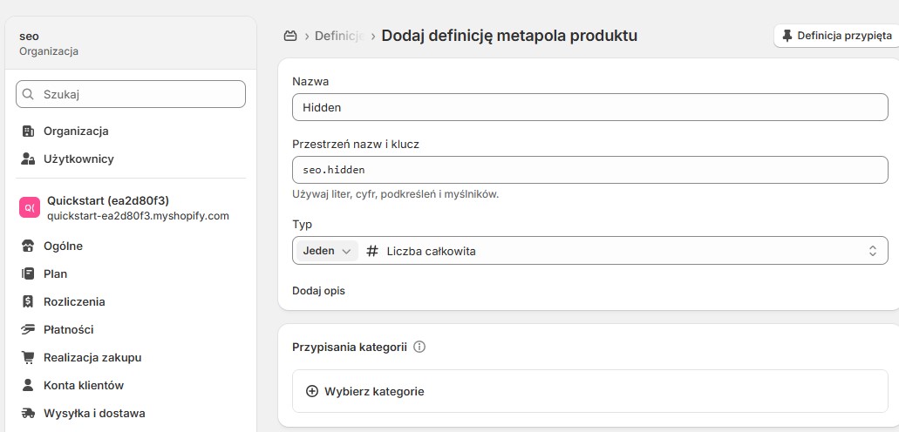Go to Ogólne settings

click(x=131, y=246)
